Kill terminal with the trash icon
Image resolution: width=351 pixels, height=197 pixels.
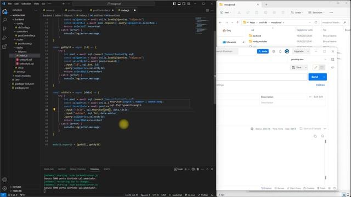click(197, 169)
